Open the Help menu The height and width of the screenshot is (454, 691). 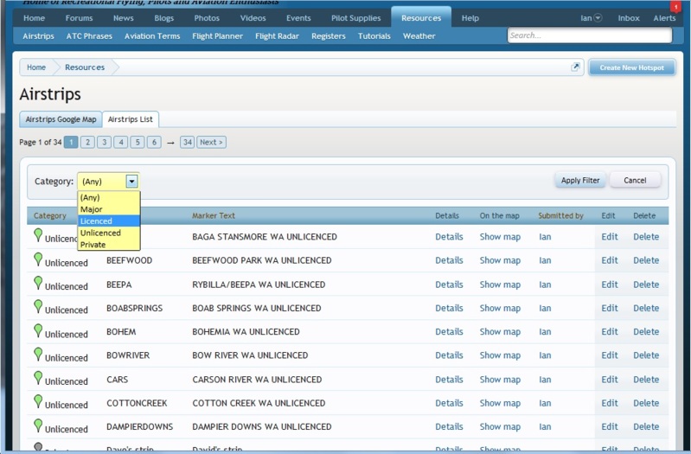470,18
